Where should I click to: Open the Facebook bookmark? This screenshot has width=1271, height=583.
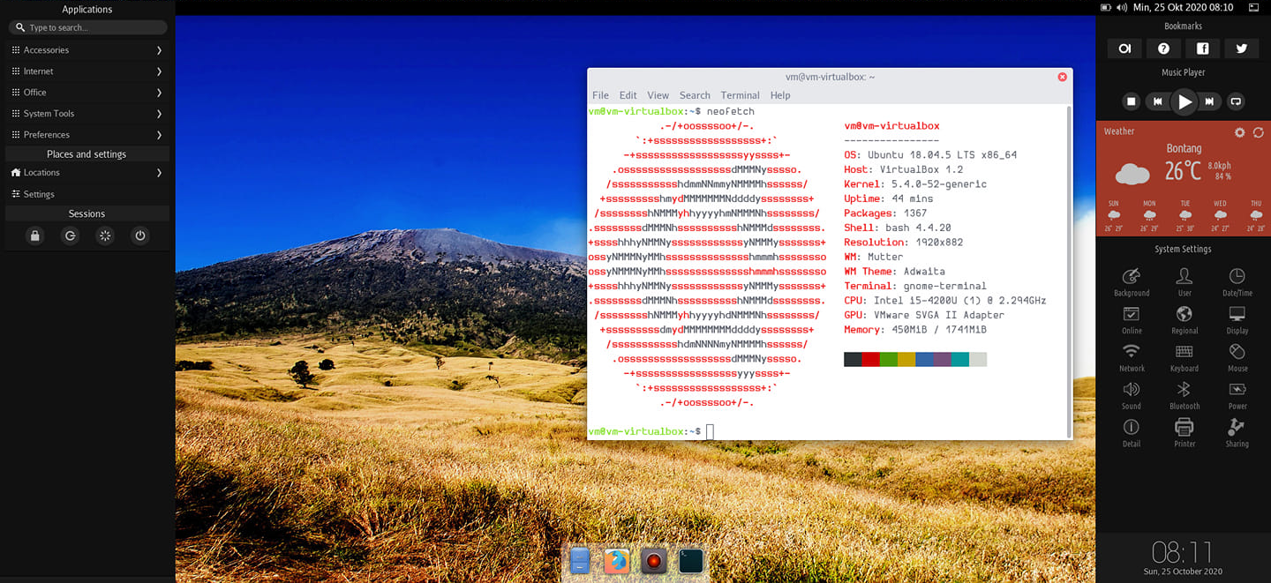(1202, 49)
